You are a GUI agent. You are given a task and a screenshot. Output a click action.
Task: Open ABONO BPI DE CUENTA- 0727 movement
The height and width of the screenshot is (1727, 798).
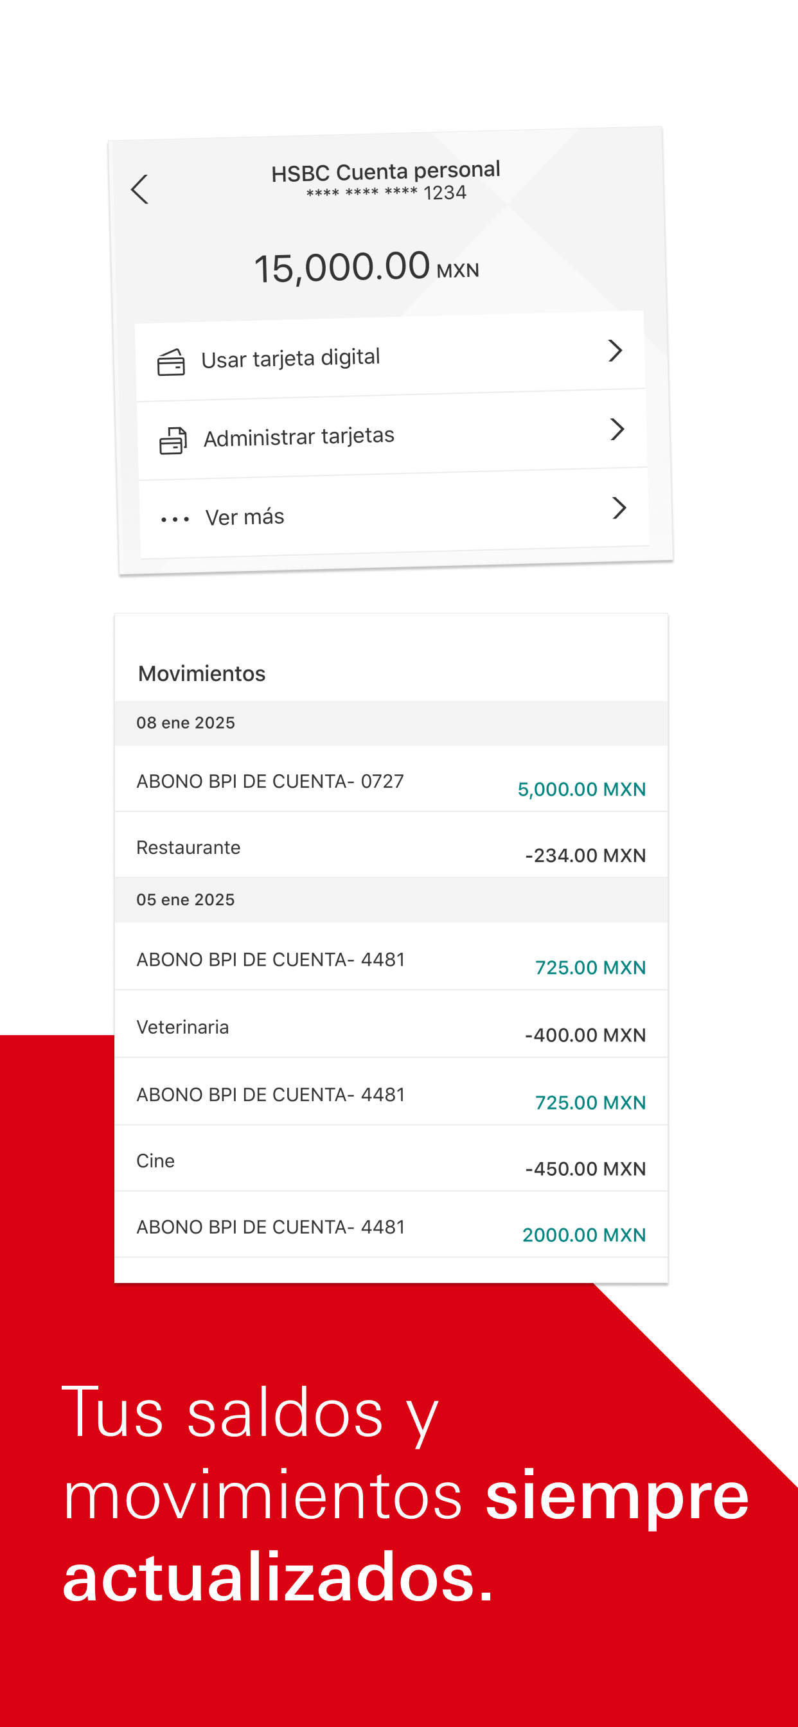pyautogui.click(x=391, y=779)
